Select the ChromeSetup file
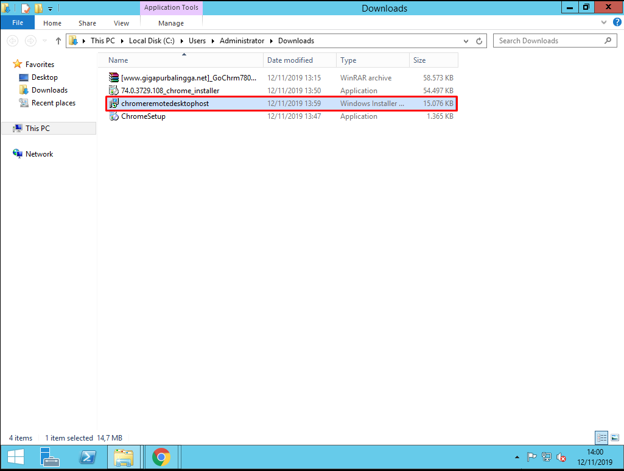Image resolution: width=624 pixels, height=471 pixels. point(281,116)
